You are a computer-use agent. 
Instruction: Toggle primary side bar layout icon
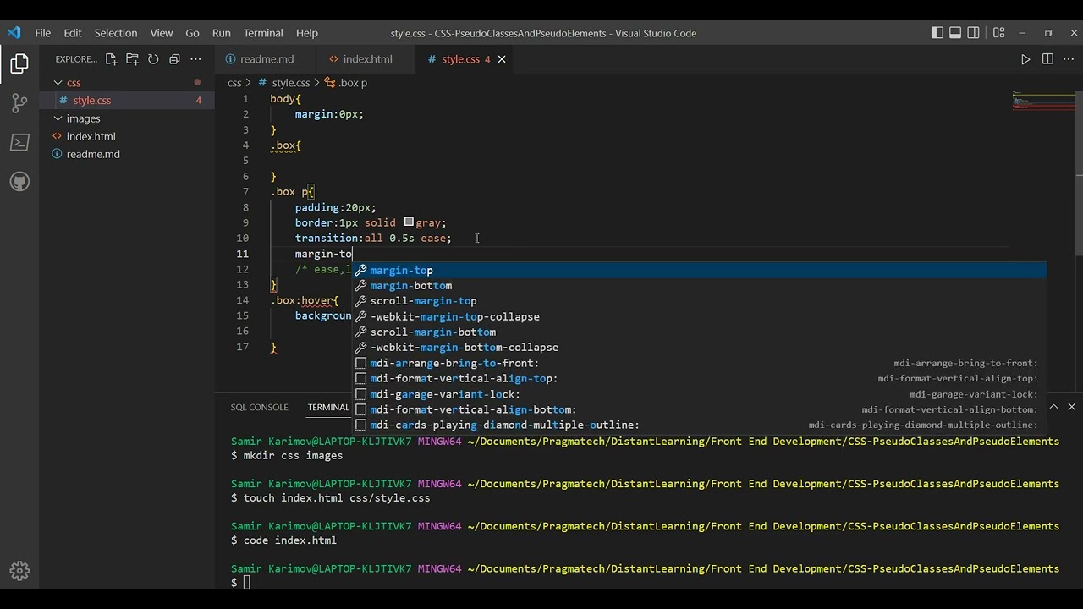937,33
